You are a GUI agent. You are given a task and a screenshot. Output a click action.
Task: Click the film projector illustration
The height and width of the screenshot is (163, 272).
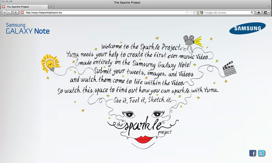click(193, 43)
